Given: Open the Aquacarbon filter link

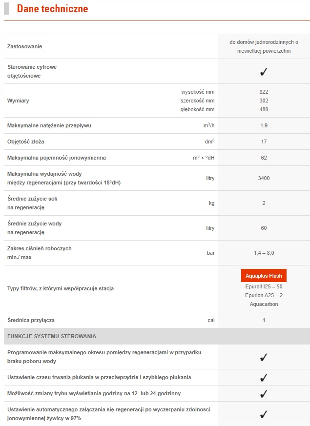Looking at the screenshot, I should coord(264,304).
